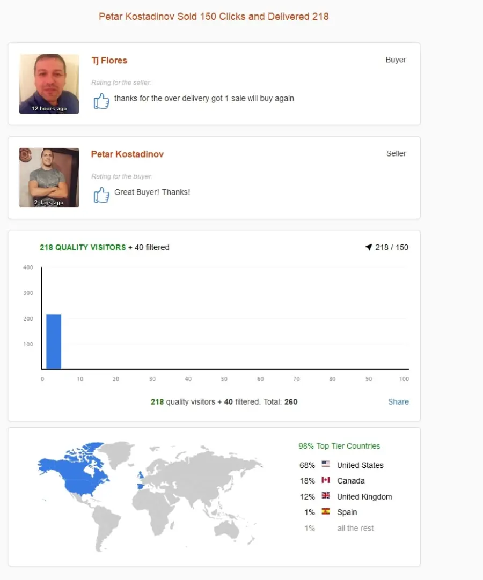Screen dimensions: 483x580
Task: Click the 218 QUALITY VISITORS heading
Action: click(x=83, y=247)
